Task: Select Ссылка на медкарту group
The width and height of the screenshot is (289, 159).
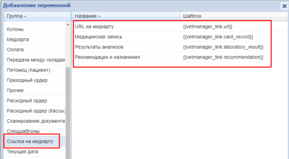Action: click(x=30, y=141)
